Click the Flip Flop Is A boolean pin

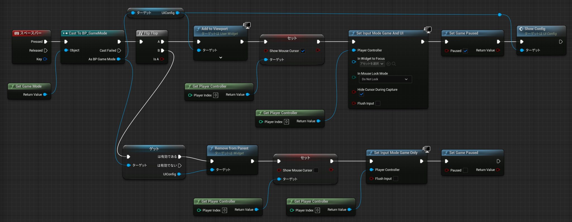pyautogui.click(x=162, y=59)
